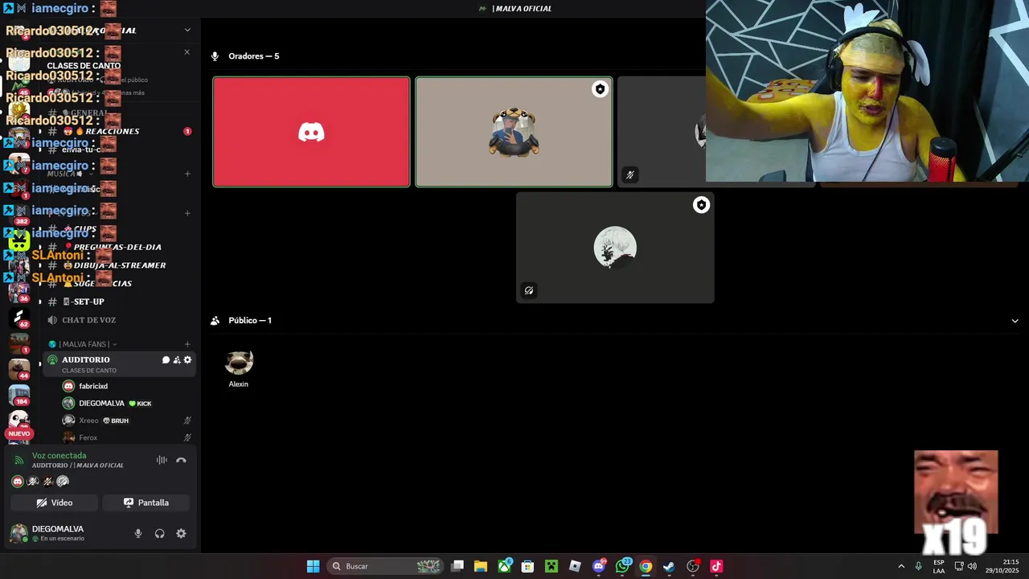Open AUDITORIO channel settings gear
This screenshot has height=579, width=1029.
pyautogui.click(x=187, y=360)
